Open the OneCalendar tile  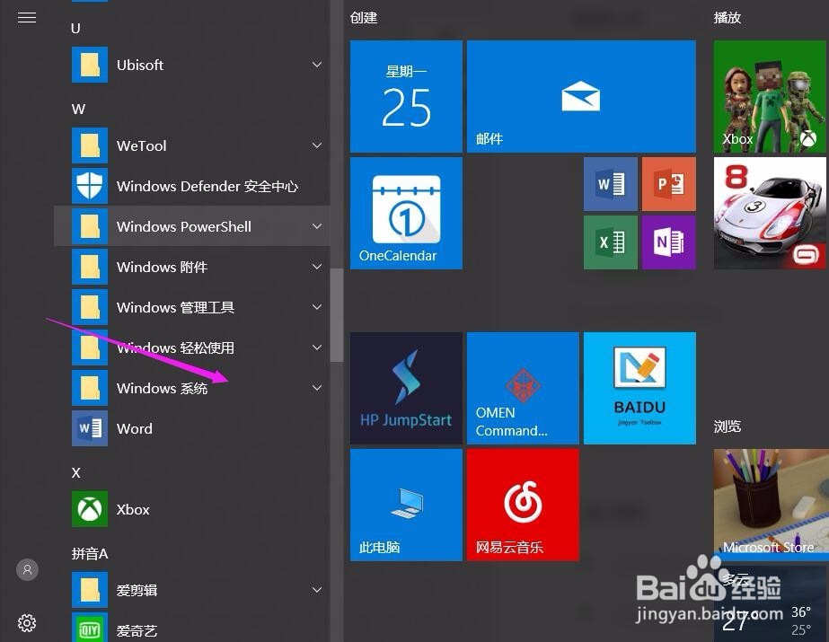[x=406, y=213]
